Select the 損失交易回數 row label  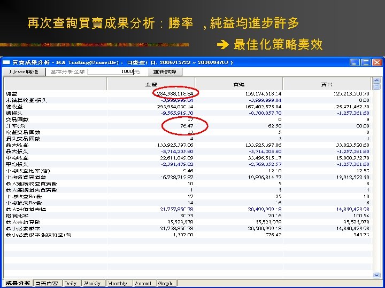(x=23, y=139)
